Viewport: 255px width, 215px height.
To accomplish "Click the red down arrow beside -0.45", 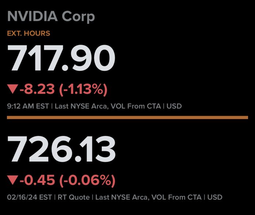I will tap(12, 180).
